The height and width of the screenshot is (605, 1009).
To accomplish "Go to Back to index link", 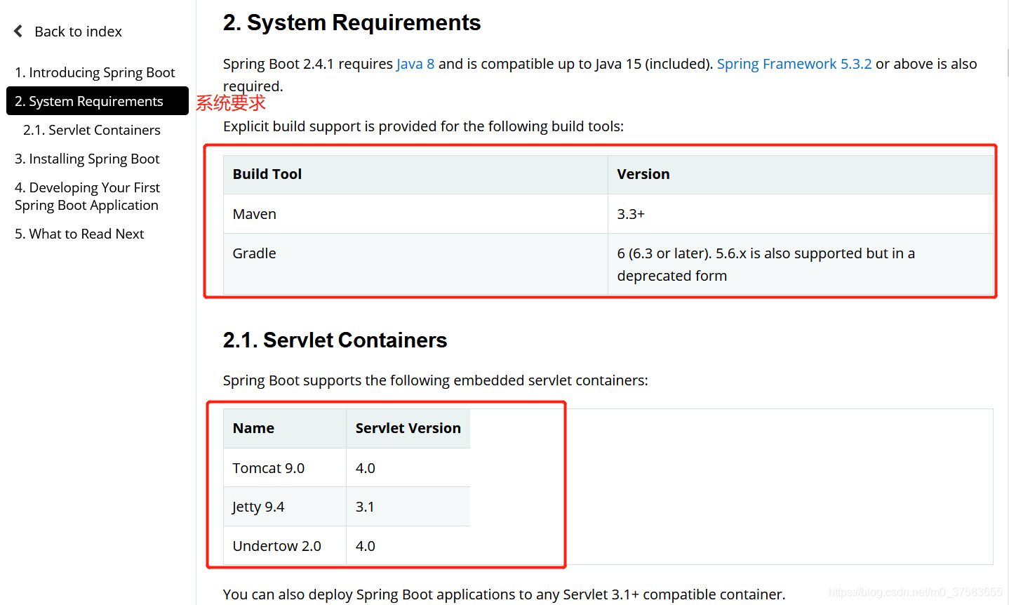I will tap(78, 32).
